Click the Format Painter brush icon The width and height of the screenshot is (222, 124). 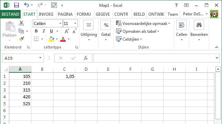tap(21, 39)
